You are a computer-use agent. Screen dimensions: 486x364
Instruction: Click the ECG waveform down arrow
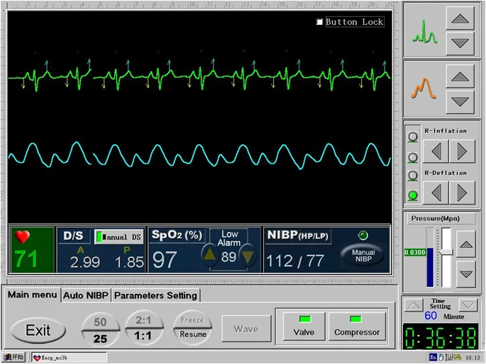pyautogui.click(x=460, y=42)
